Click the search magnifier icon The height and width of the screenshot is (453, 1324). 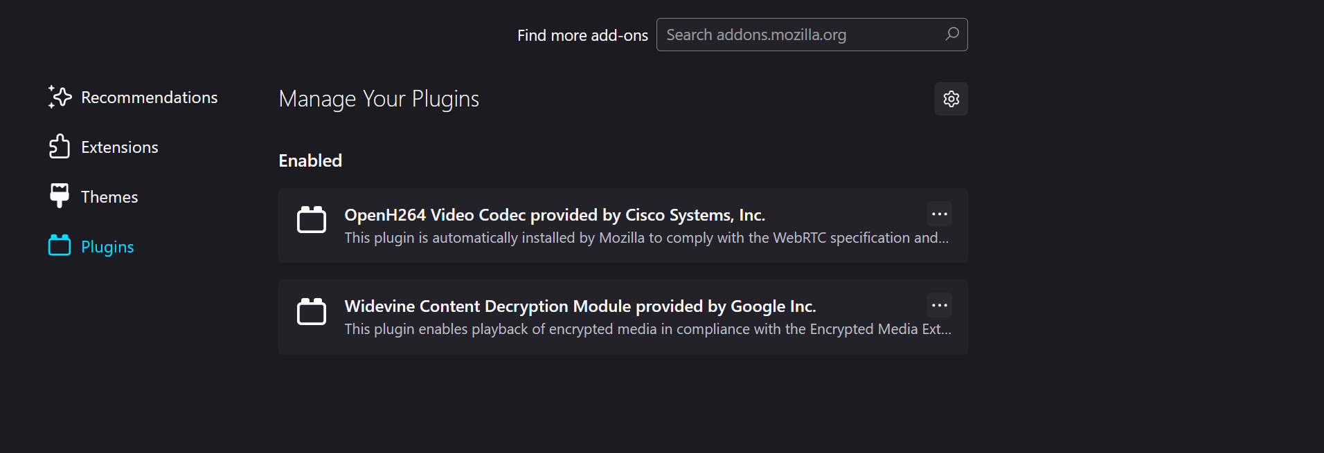952,35
